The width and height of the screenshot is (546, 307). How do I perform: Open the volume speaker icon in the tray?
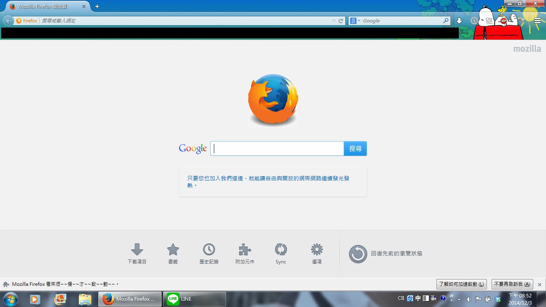(x=469, y=299)
